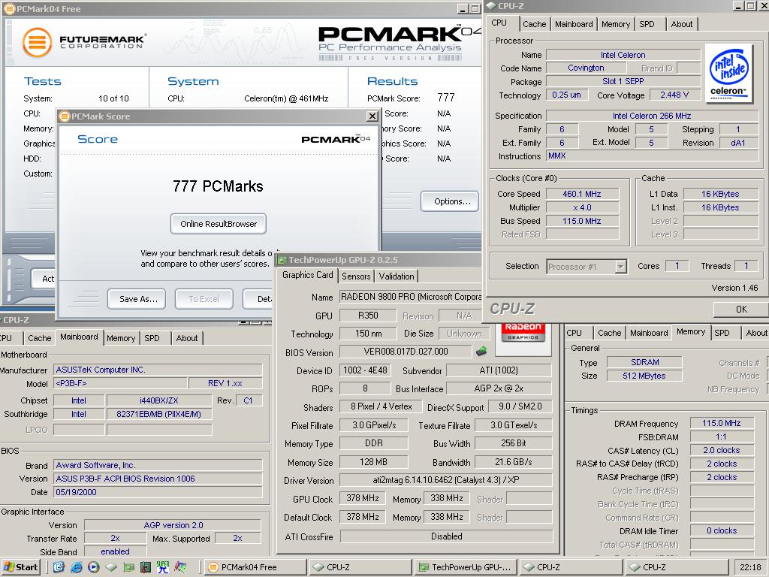
Task: Select the Graphics Card tab in GPU-Z
Action: coord(307,275)
